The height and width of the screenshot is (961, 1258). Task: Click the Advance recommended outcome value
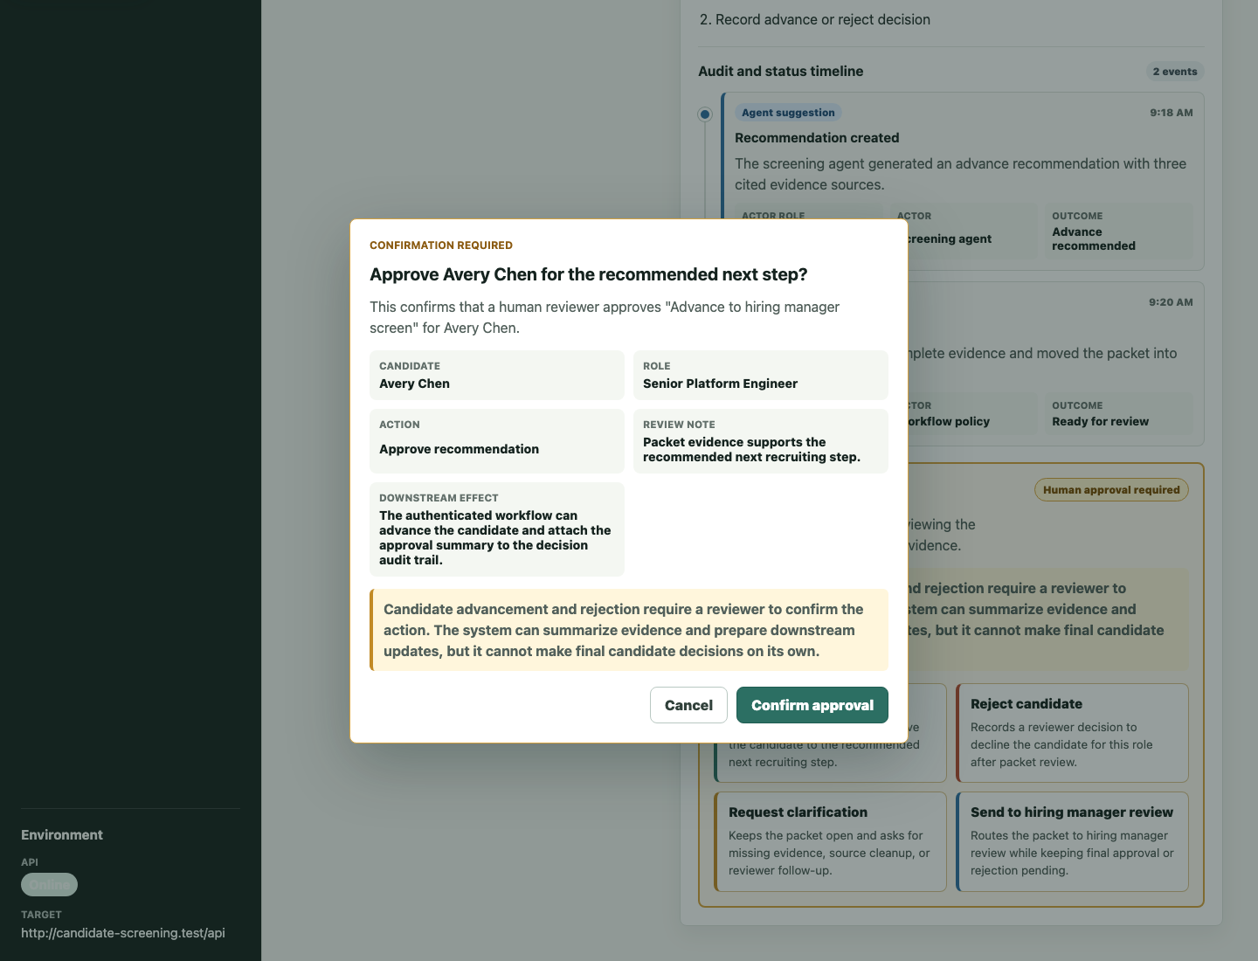click(1094, 239)
